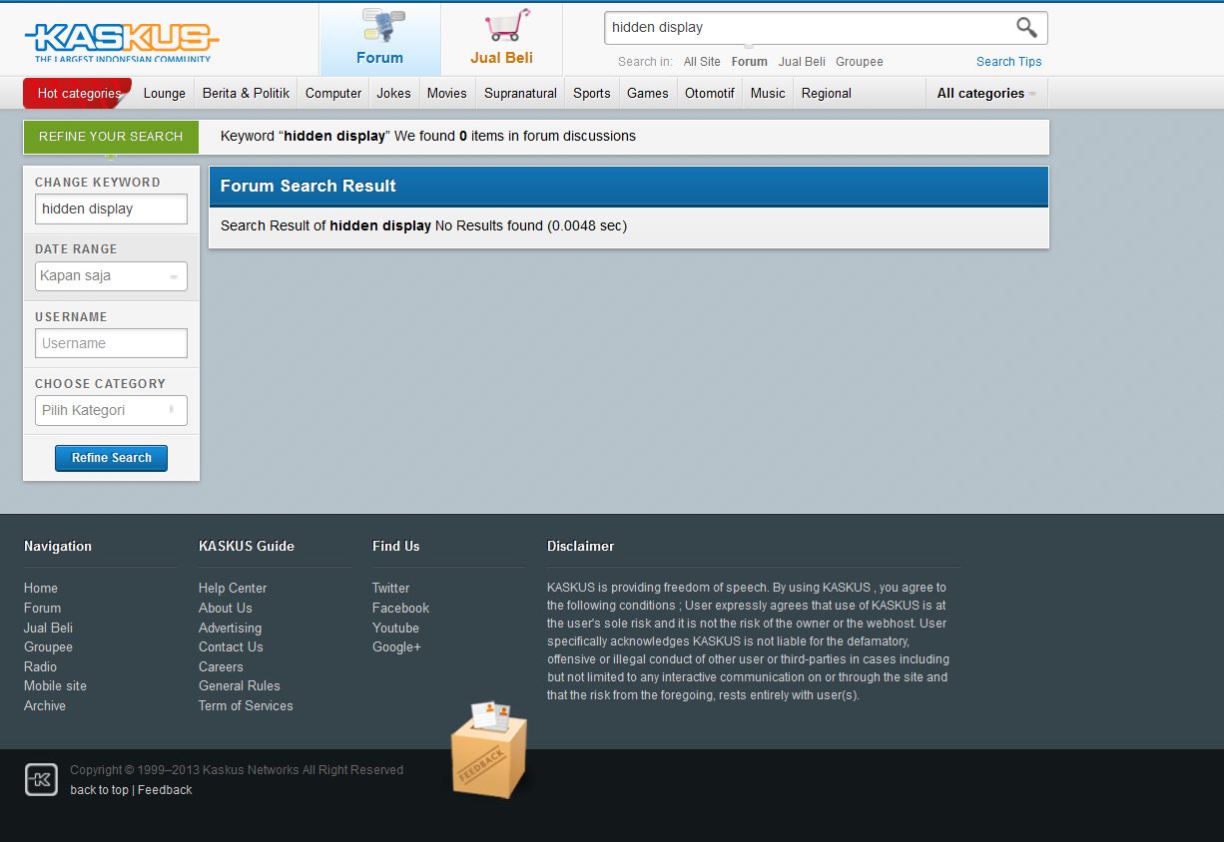
Task: Expand the All categories dropdown
Action: (986, 94)
